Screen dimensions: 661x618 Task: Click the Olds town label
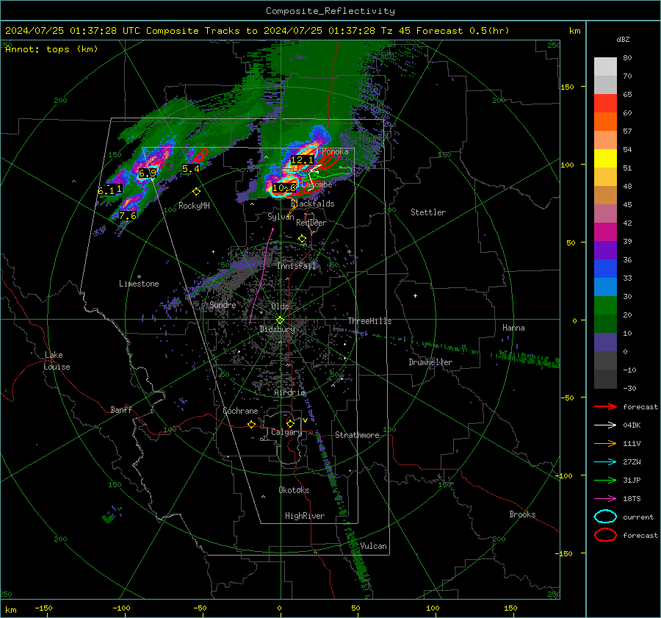pyautogui.click(x=280, y=306)
